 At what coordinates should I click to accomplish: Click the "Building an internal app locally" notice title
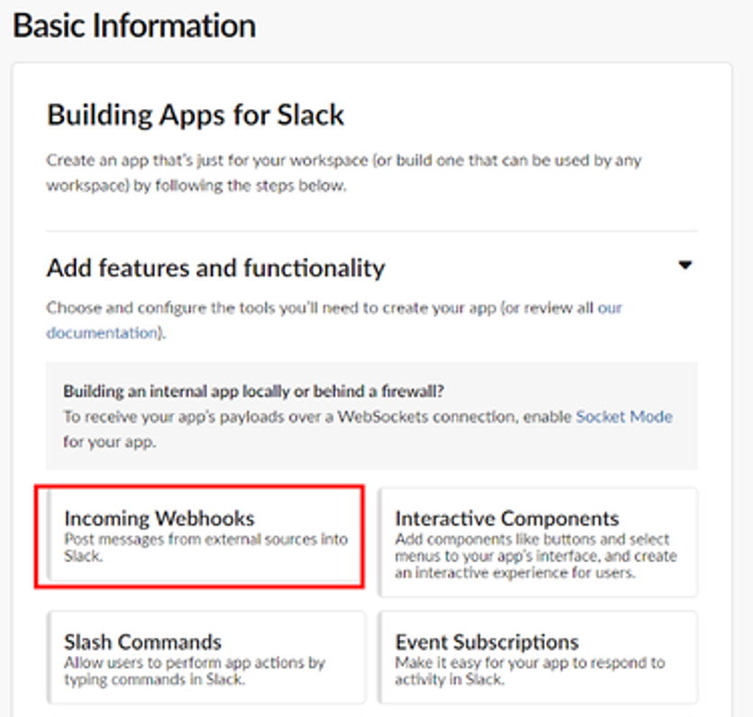pyautogui.click(x=254, y=392)
